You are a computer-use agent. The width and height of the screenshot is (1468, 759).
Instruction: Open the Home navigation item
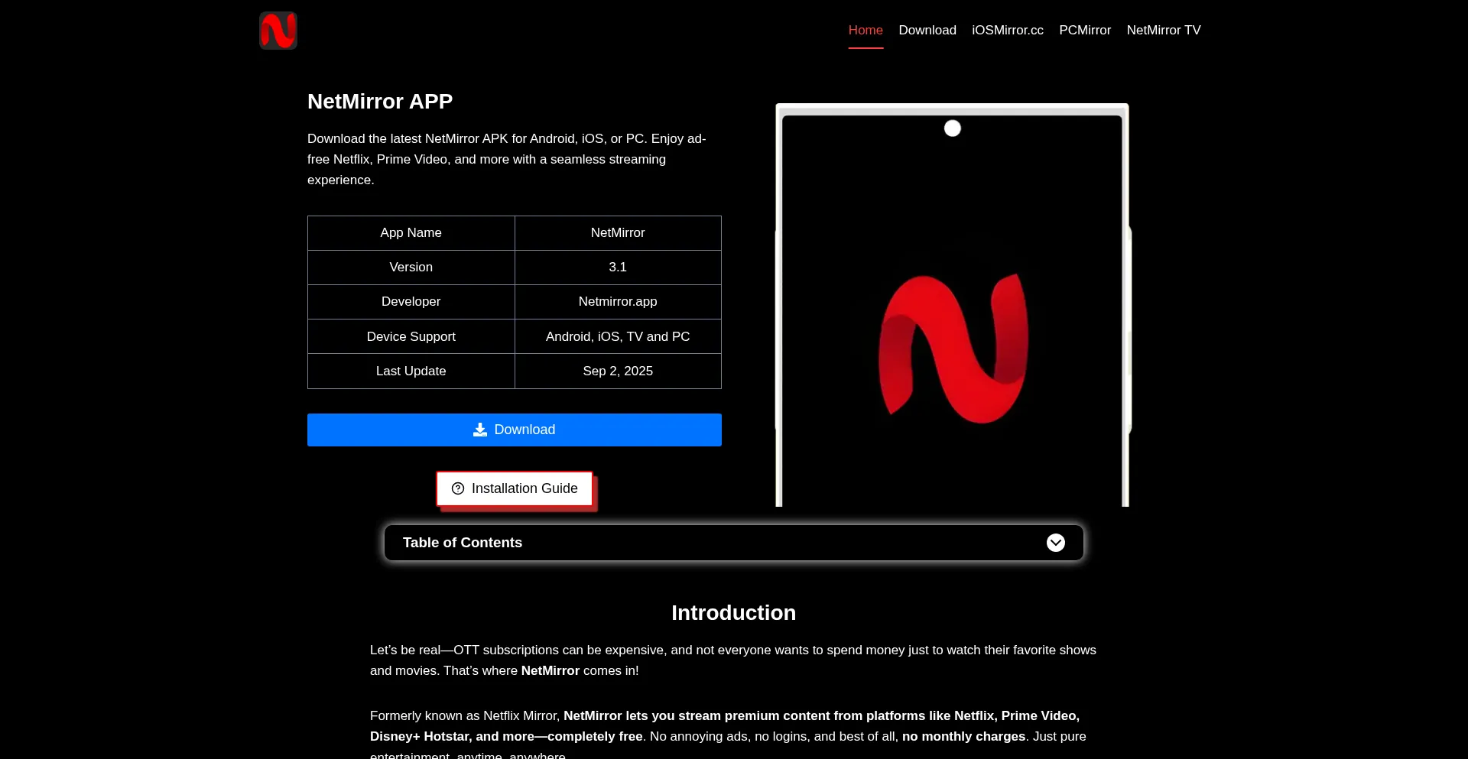866,30
